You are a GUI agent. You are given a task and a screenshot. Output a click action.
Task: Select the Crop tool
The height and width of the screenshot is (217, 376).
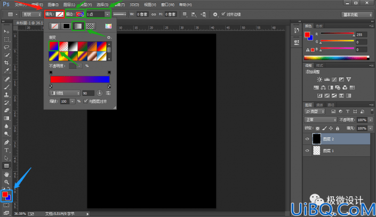6,63
